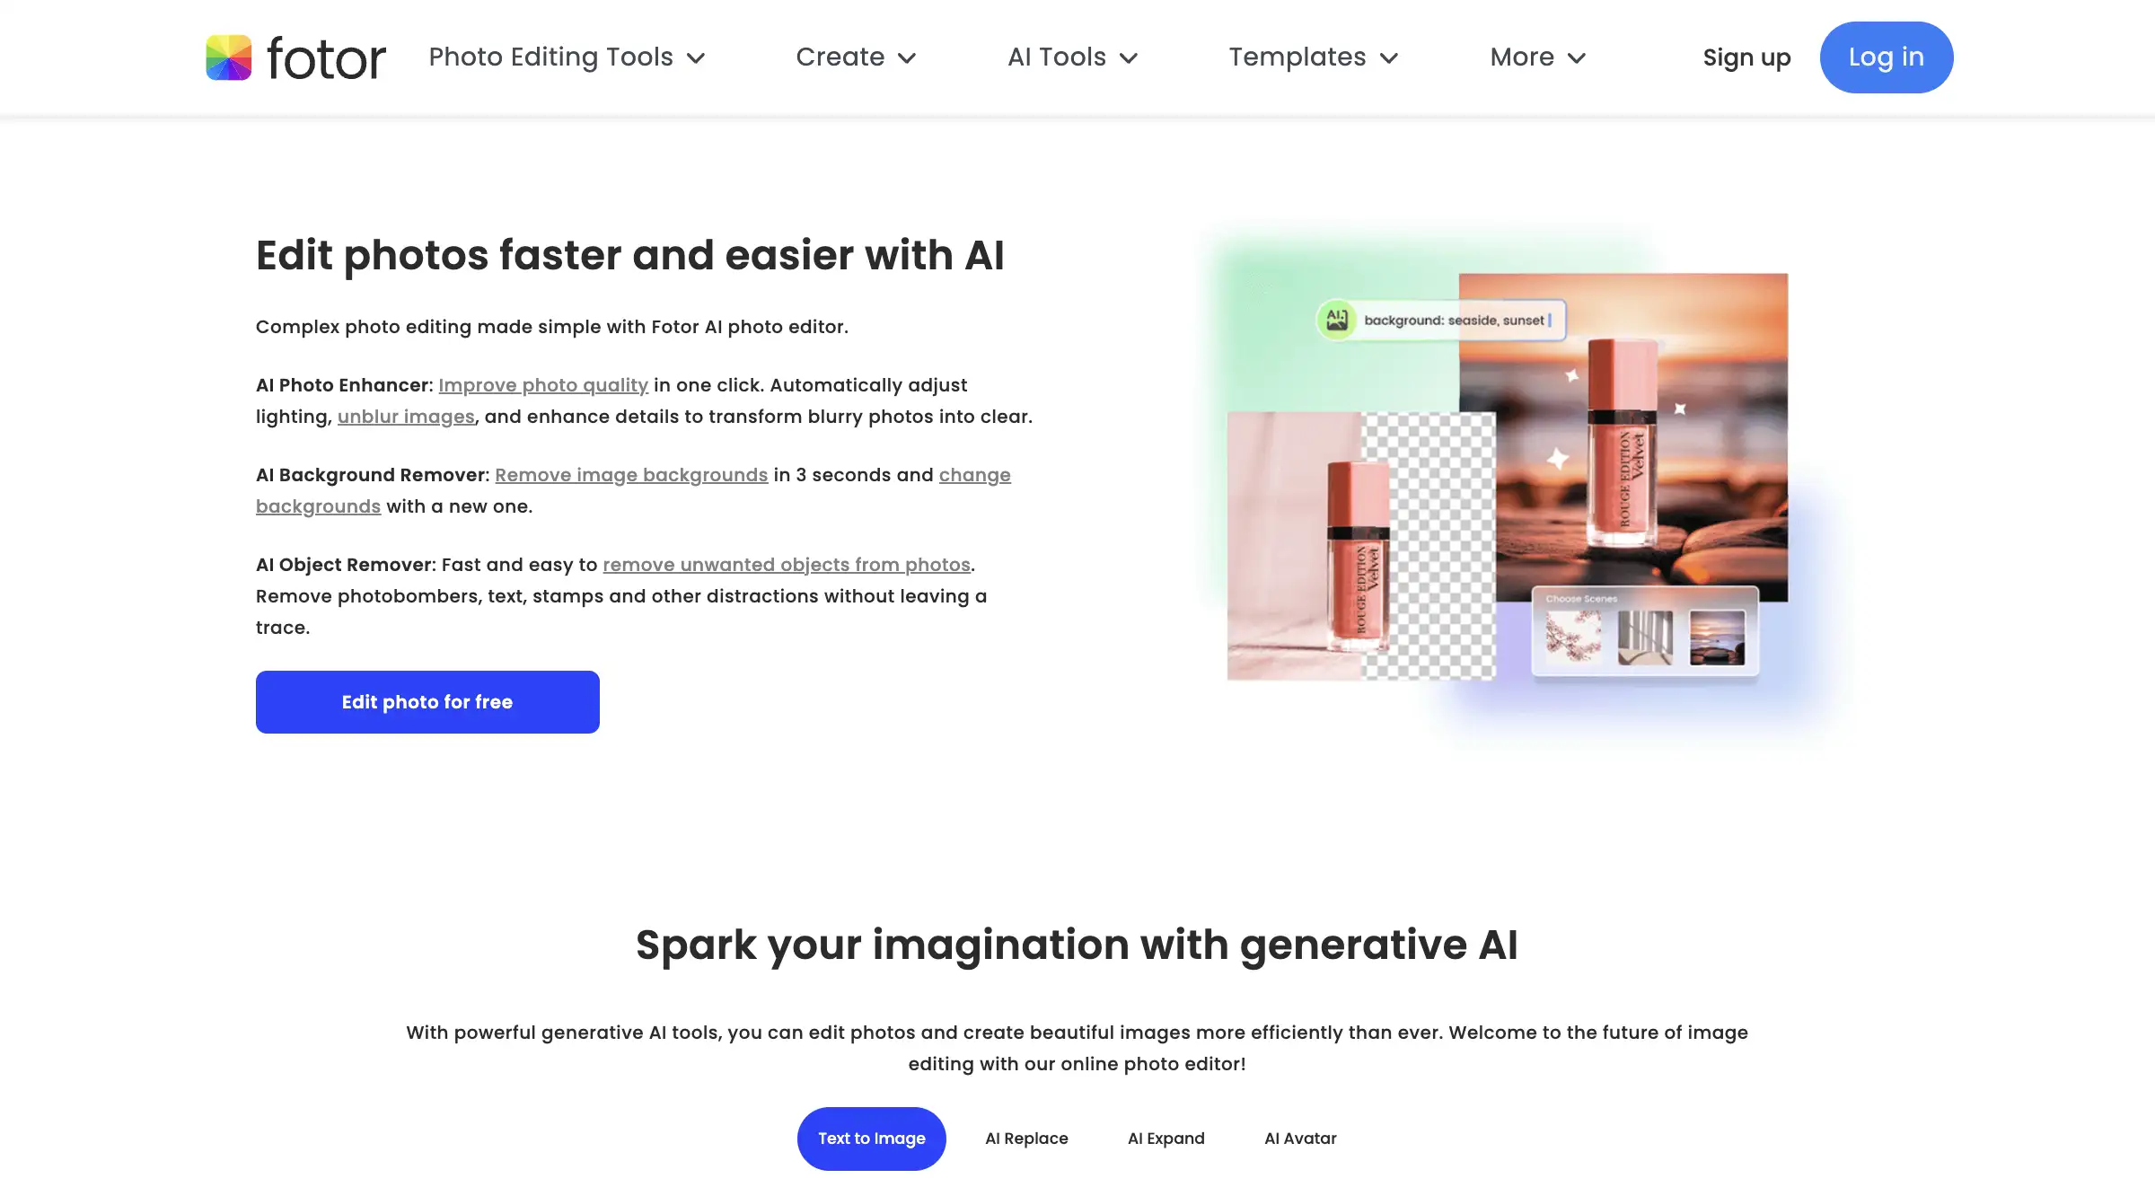
Task: Click Log in button
Action: point(1887,57)
